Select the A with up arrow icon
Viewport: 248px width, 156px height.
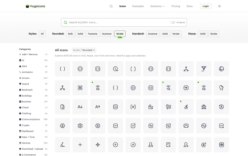coord(98,107)
